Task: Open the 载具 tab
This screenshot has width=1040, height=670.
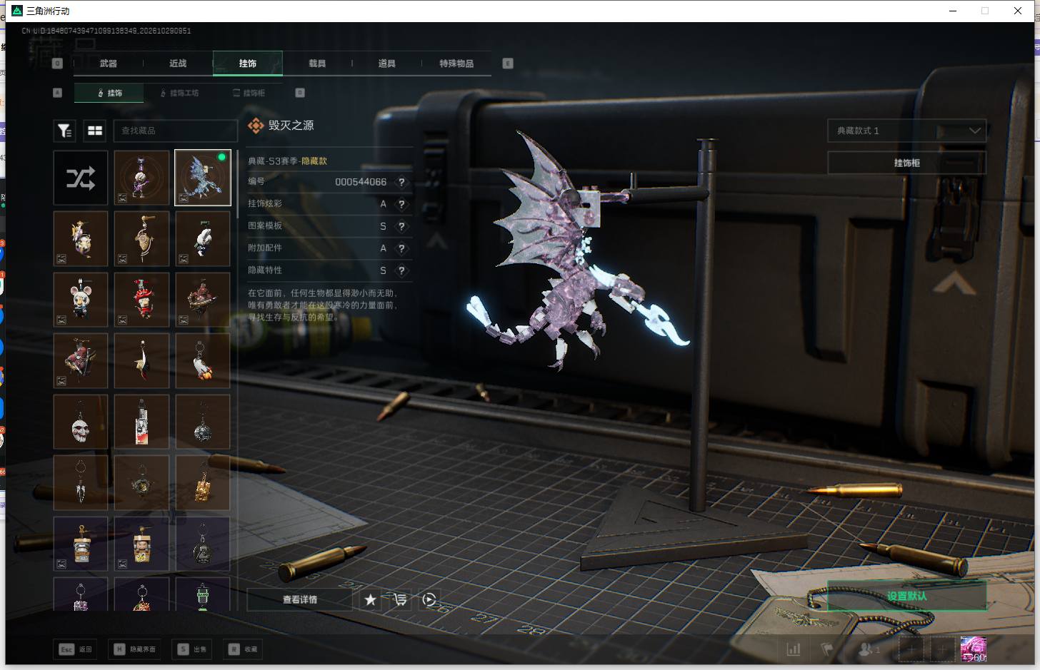Action: tap(317, 64)
